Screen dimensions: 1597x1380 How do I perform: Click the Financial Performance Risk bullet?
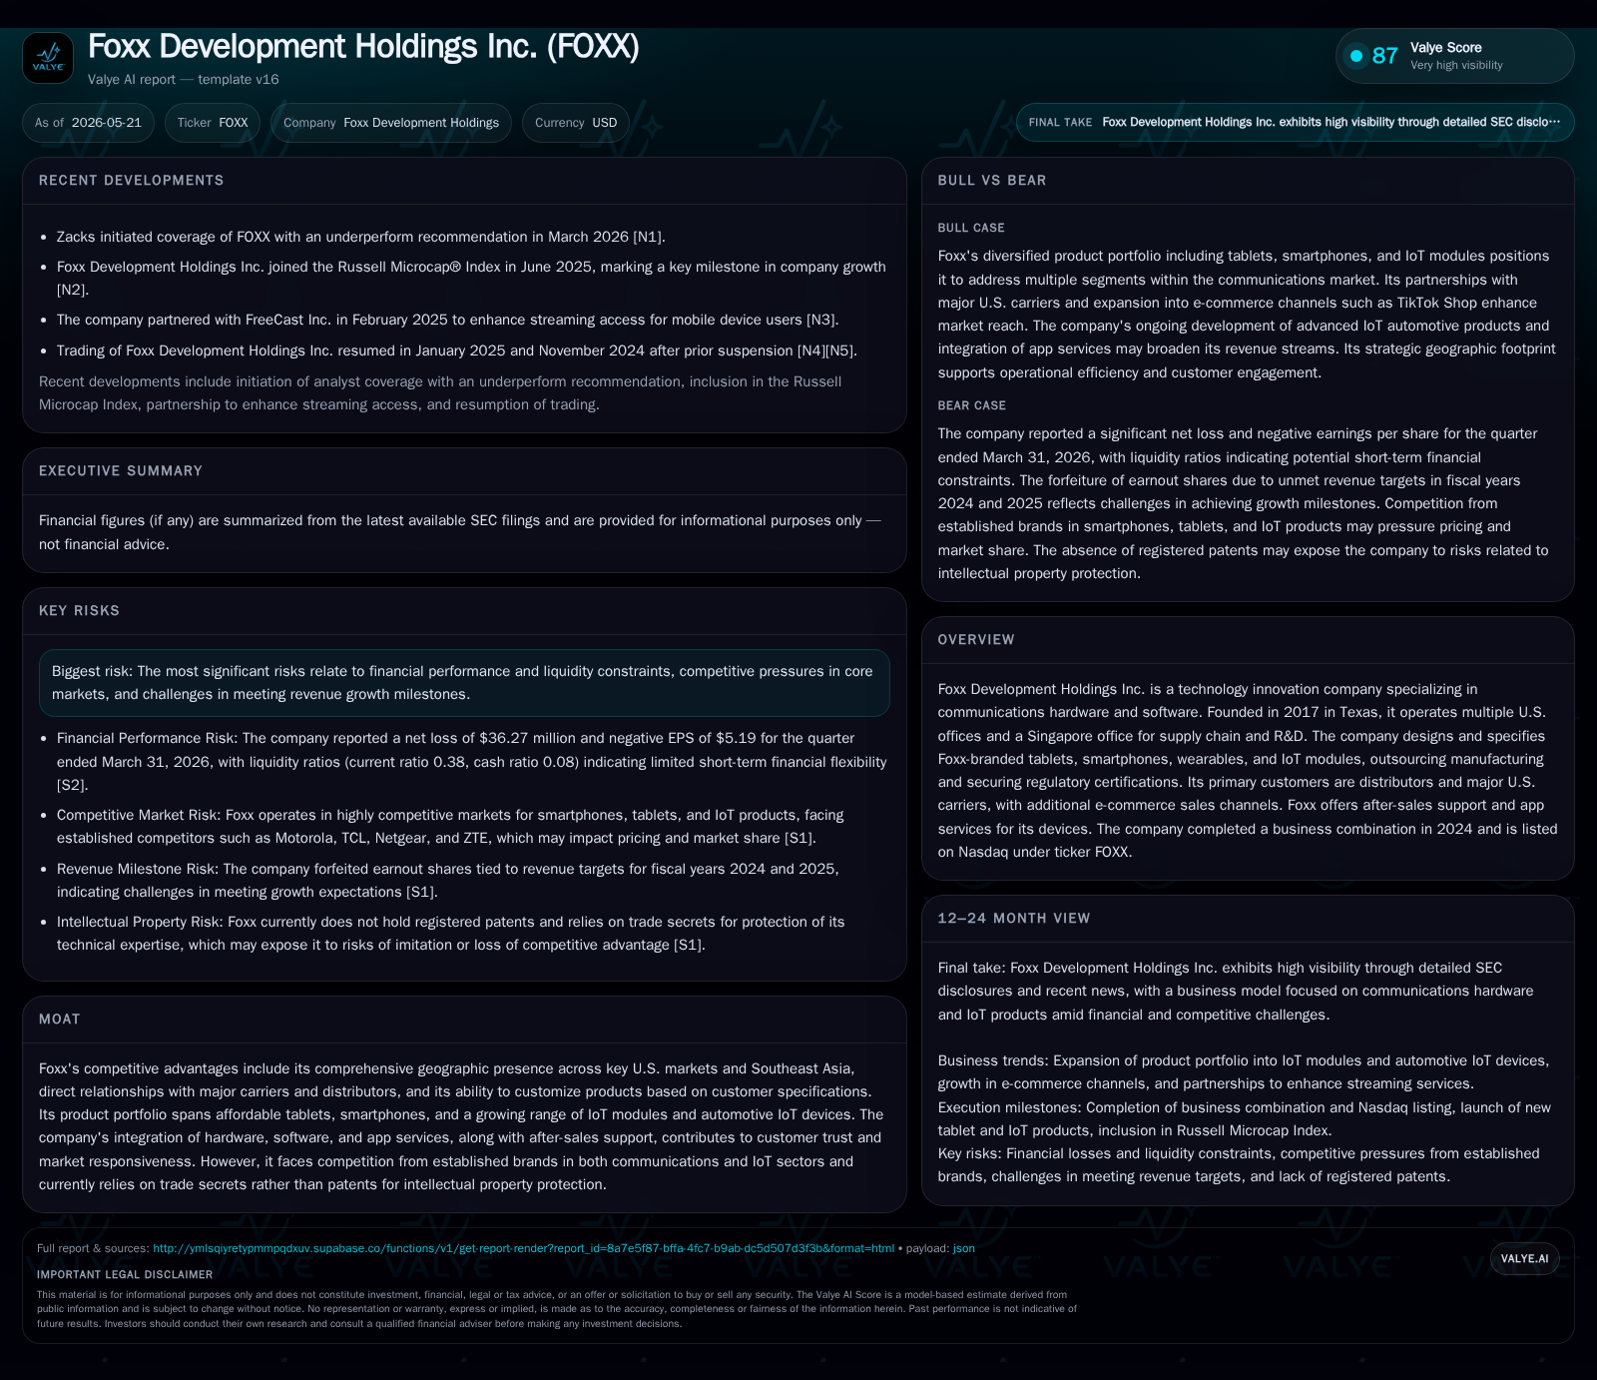[472, 762]
